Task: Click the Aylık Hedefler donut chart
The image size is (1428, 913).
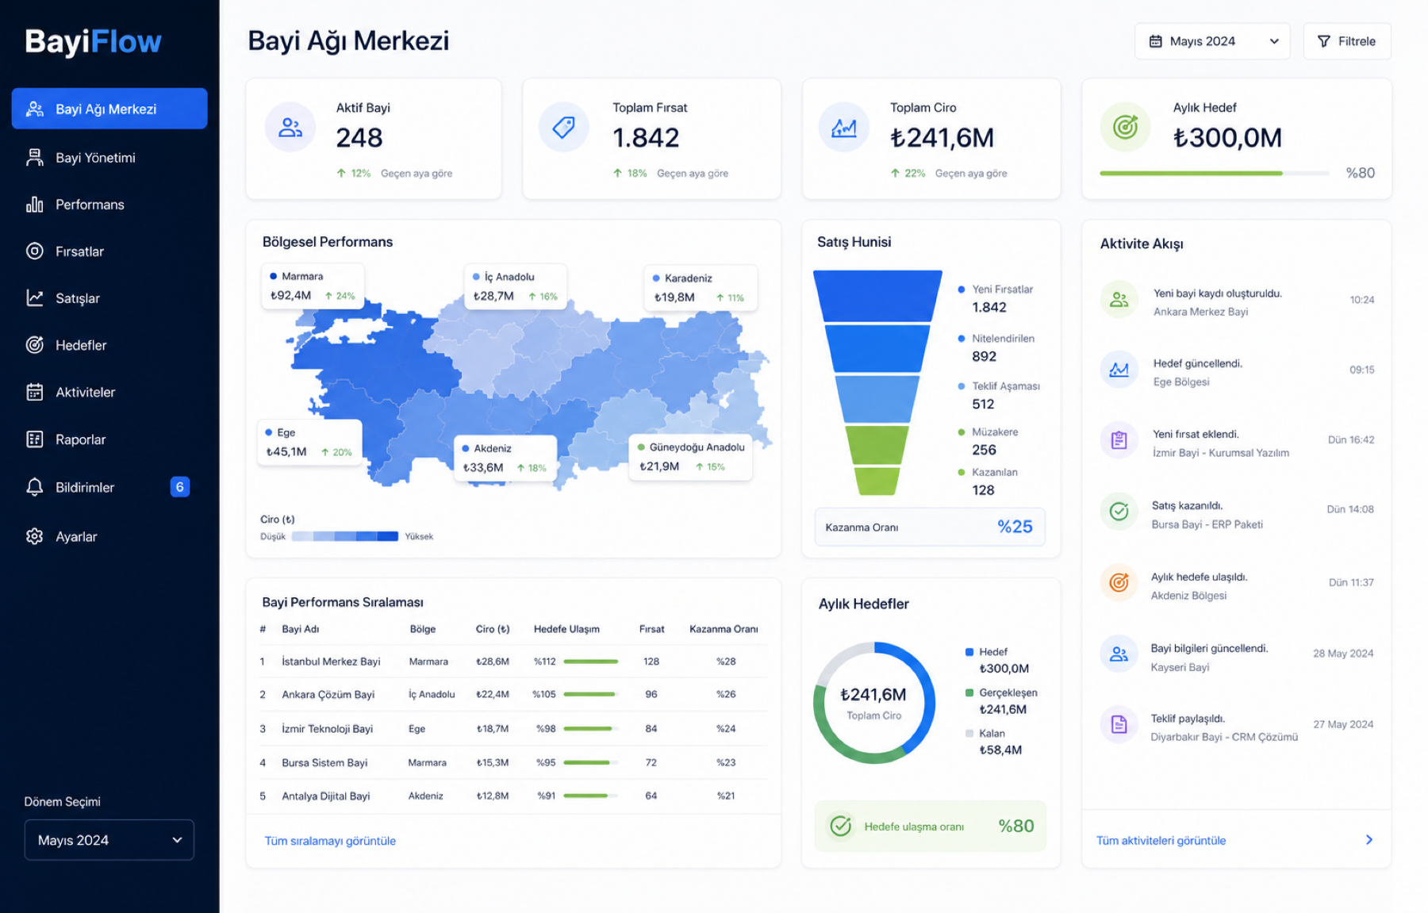Action: coord(874,703)
